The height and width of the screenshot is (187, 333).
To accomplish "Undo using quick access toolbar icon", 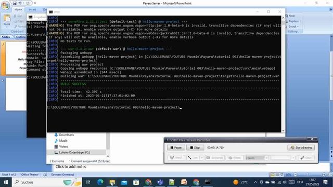I will 20,3.
